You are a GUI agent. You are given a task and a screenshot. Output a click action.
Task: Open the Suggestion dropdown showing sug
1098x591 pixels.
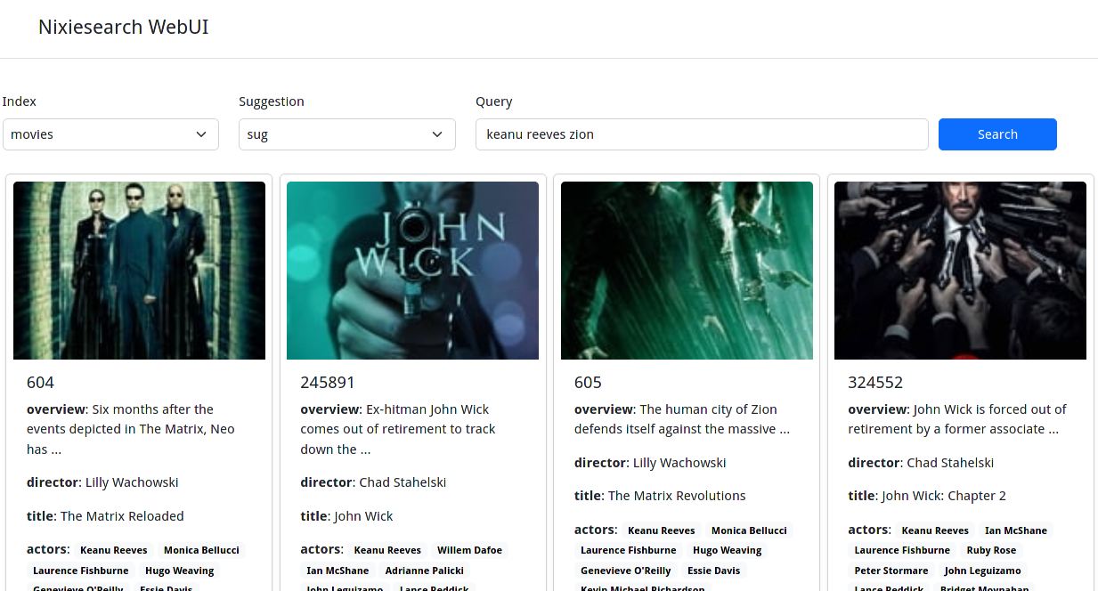(x=347, y=134)
